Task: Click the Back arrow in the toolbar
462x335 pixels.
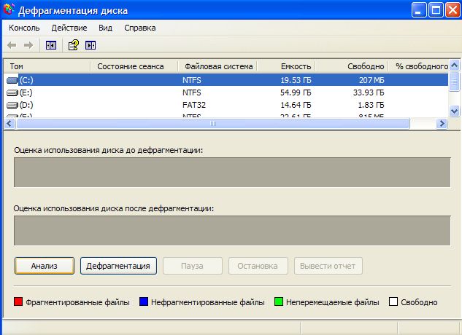Action: [x=12, y=45]
